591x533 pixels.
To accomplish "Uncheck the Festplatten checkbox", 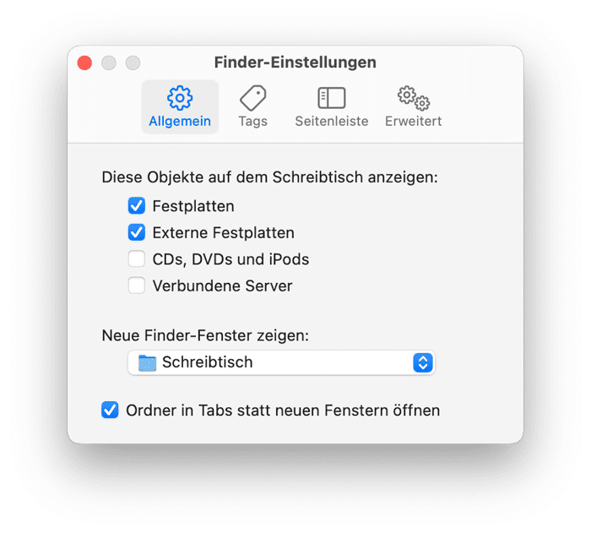I will [137, 206].
